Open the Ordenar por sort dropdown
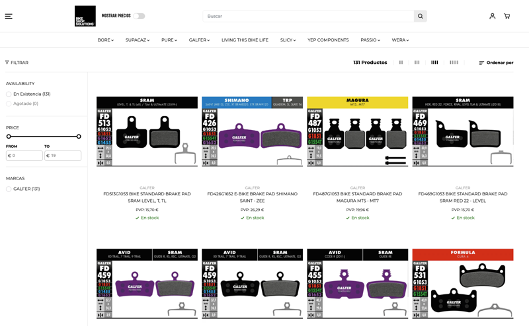Screen dimensions: 529x326 (497, 63)
